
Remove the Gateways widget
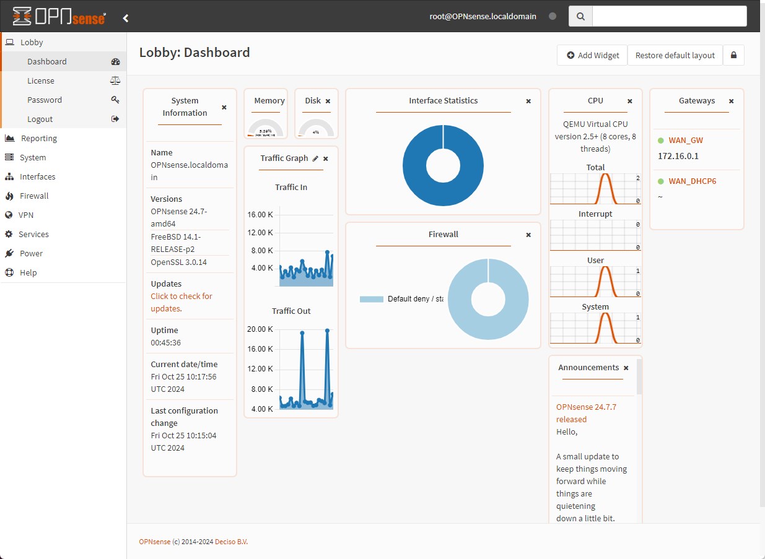(x=731, y=101)
